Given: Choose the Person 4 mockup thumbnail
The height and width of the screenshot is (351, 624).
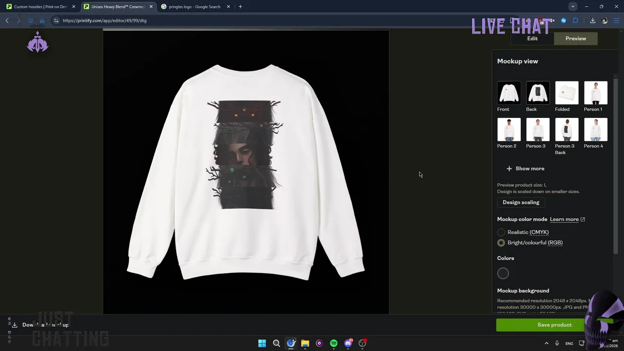Looking at the screenshot, I should click(x=596, y=130).
